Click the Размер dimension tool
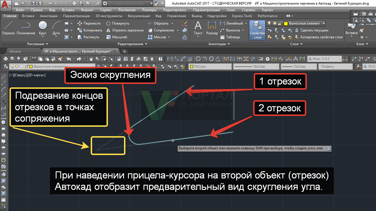Image resolution: width=376 pixels, height=211 pixels. 212,28
